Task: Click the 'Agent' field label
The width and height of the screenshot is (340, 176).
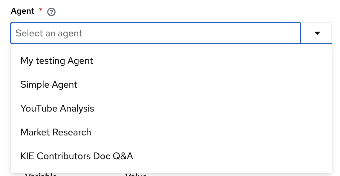Action: point(23,11)
